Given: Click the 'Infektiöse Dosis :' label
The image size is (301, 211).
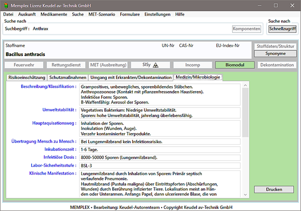Looking at the screenshot, I should (60, 157).
